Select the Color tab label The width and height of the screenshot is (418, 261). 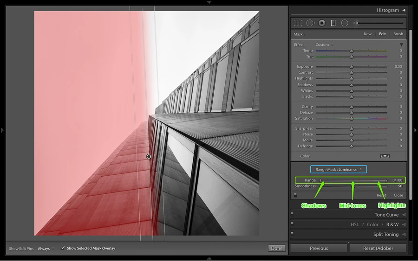pos(372,224)
